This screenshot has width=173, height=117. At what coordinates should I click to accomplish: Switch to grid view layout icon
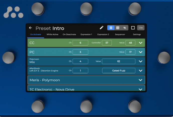pos(118,28)
